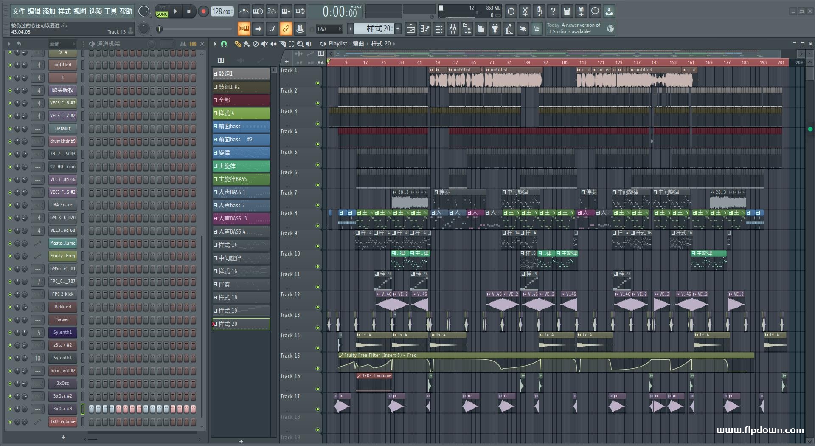Viewport: 815px width, 446px height.
Task: Click the save floppy disk icon
Action: point(567,11)
